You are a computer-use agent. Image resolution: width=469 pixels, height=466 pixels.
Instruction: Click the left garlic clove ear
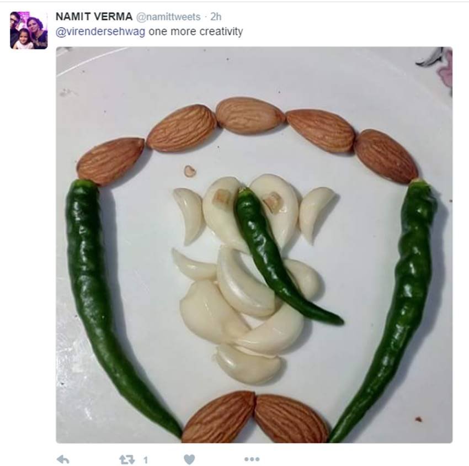click(x=188, y=213)
